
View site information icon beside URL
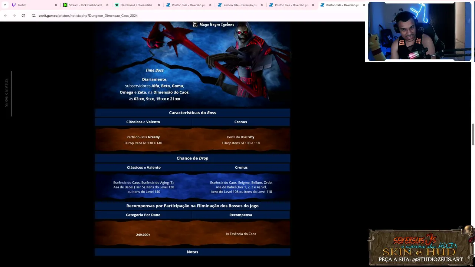coord(34,16)
